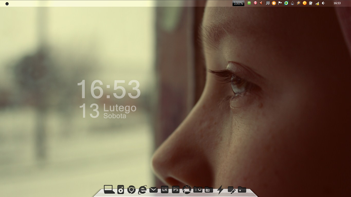Click the lightning bolt dock icon
Image resolution: width=351 pixels, height=197 pixels.
coord(220,190)
